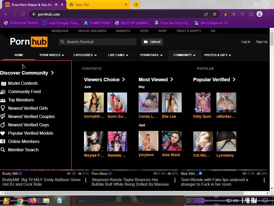
Task: Click the taskbar clock showing 1:40 AM
Action: click(249, 201)
